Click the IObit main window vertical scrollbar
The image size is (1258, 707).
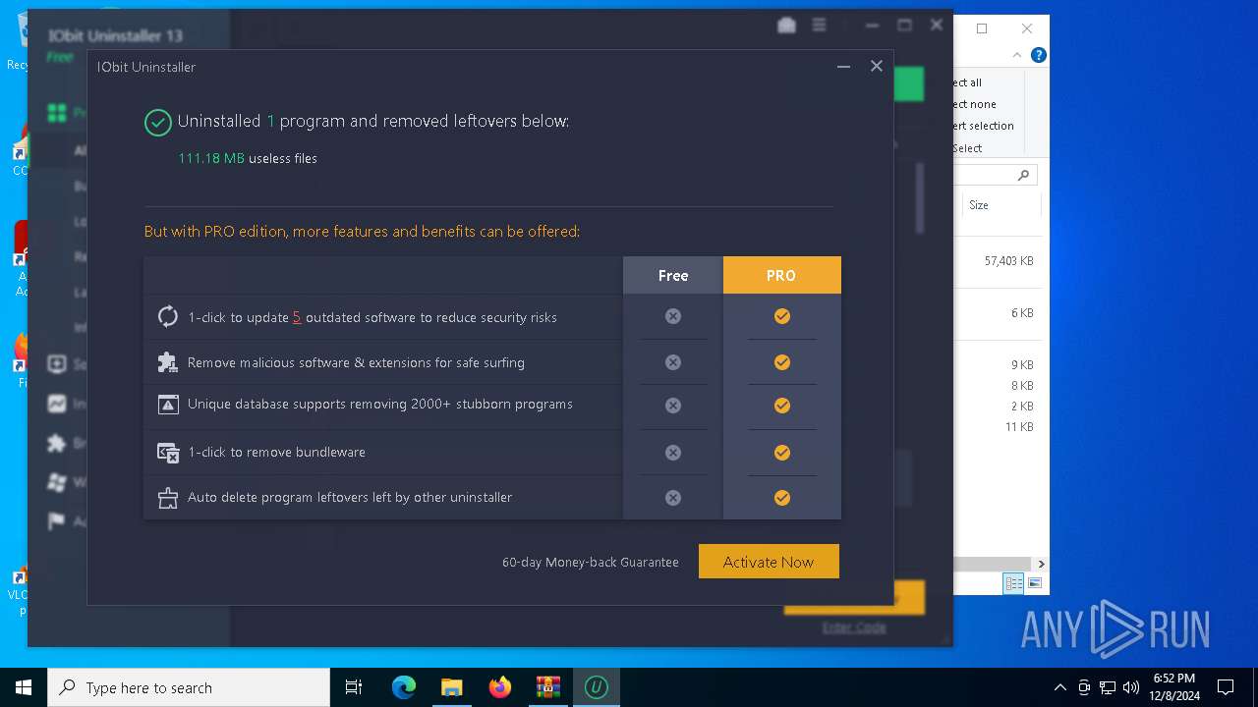pyautogui.click(x=920, y=198)
